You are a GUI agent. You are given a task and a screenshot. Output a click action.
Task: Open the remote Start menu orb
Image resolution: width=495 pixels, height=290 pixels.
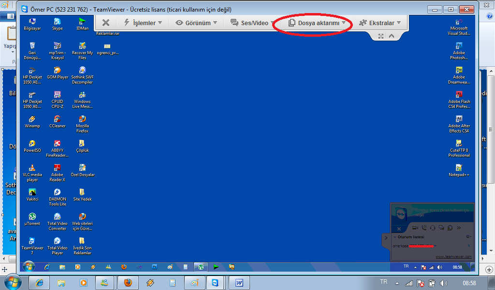(29, 267)
